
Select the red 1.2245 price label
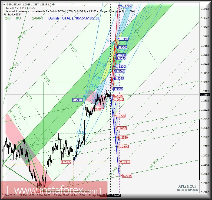pyautogui.click(x=127, y=176)
